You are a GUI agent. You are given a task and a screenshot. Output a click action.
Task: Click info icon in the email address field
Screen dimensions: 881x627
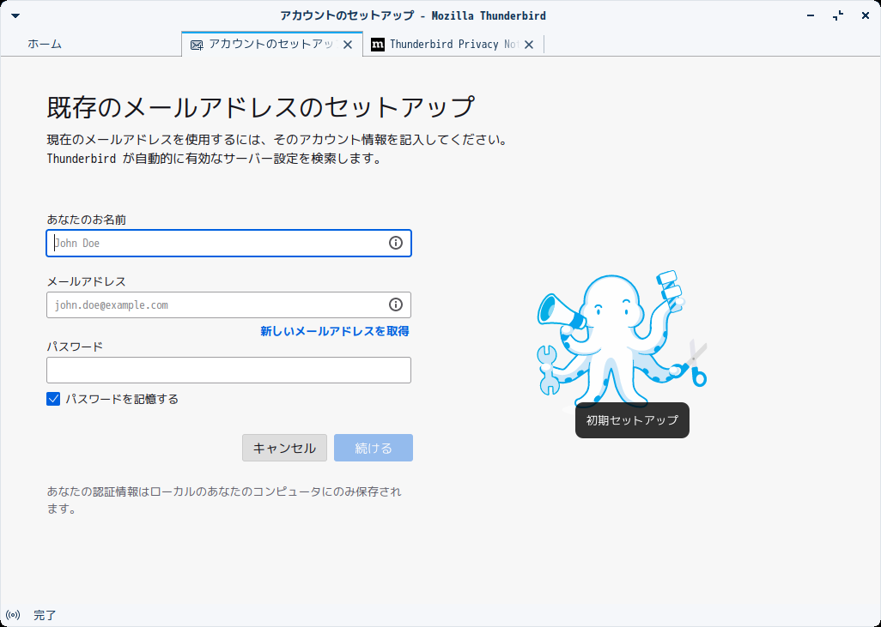coord(396,304)
